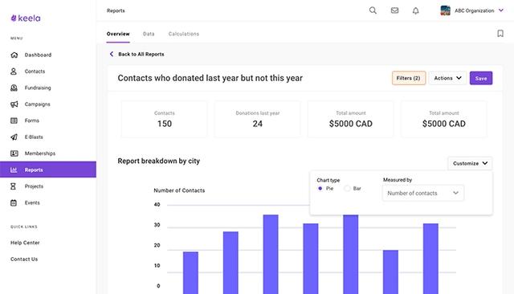Click the Campaigns megaphone icon
Viewport: 514px width, 294px height.
coord(14,104)
